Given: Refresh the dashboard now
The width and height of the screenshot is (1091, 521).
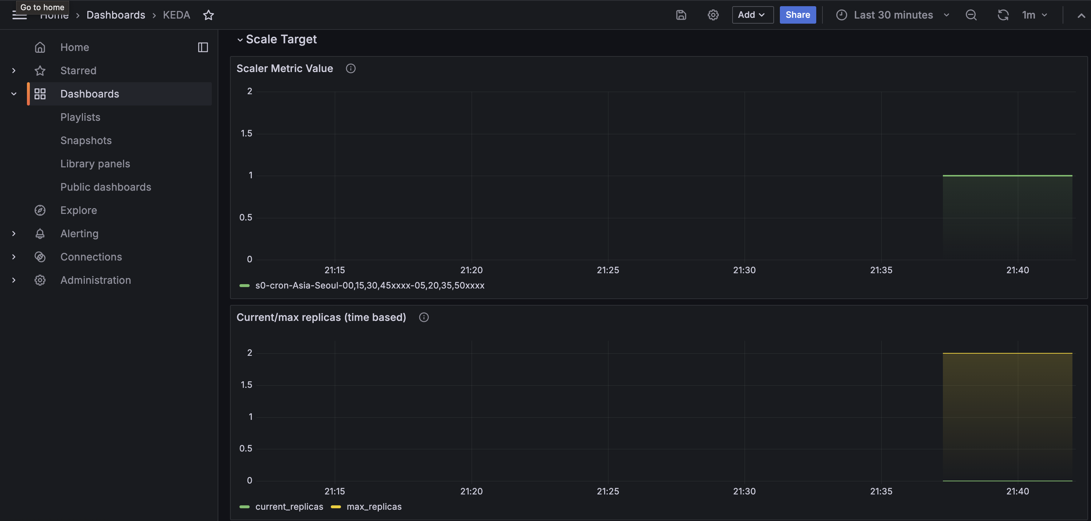Looking at the screenshot, I should click(x=1003, y=15).
